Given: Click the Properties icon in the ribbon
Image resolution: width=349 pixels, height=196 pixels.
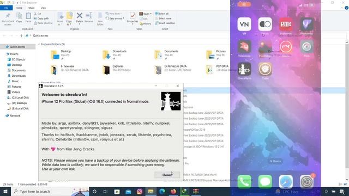Looking at the screenshot, I should pyautogui.click(x=133, y=18).
